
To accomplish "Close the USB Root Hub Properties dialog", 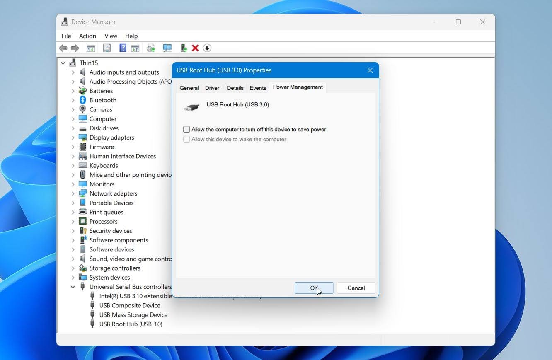I will [x=370, y=70].
